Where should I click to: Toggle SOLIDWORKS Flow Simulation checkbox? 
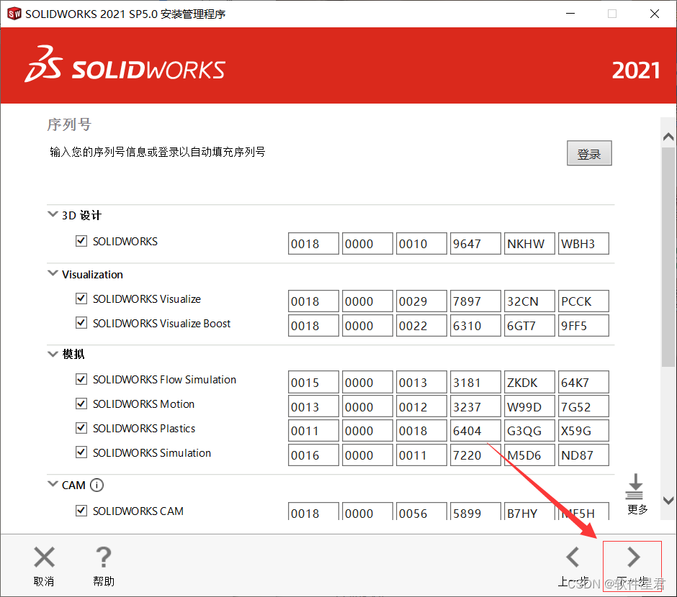click(x=81, y=379)
